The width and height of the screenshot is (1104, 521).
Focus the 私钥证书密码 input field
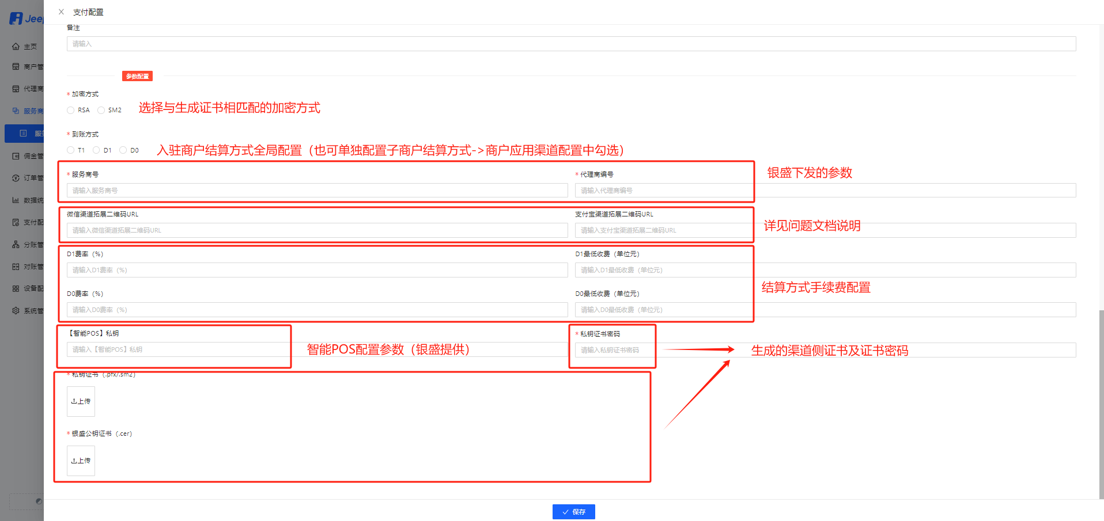point(614,350)
